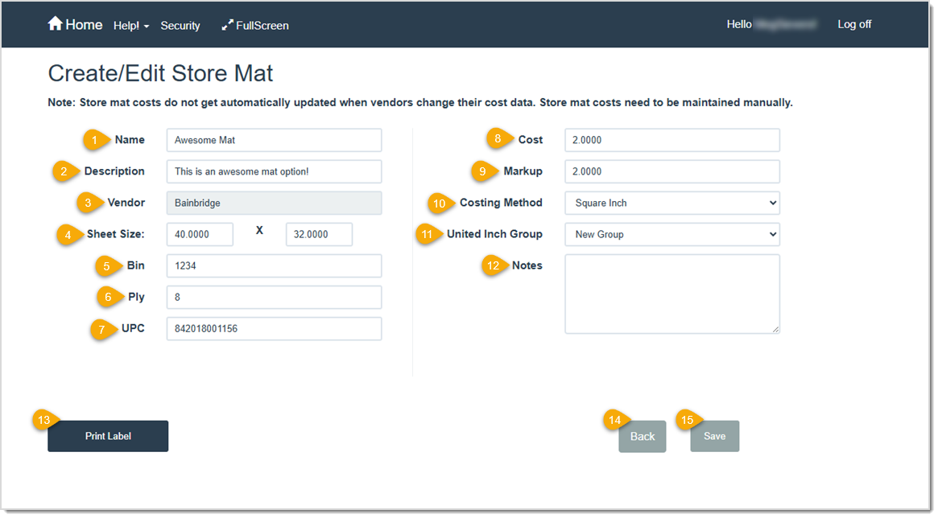
Task: Click inside the Name field
Action: (x=274, y=139)
